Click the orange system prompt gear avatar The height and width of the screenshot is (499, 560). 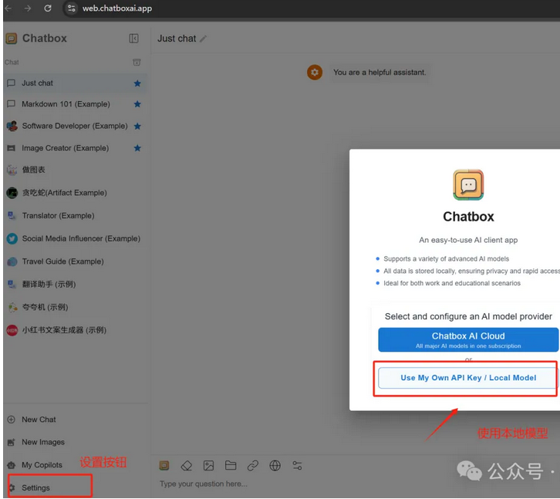pos(315,72)
